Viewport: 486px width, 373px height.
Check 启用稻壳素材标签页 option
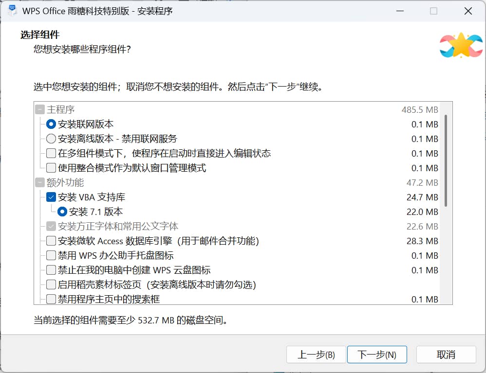coord(51,284)
